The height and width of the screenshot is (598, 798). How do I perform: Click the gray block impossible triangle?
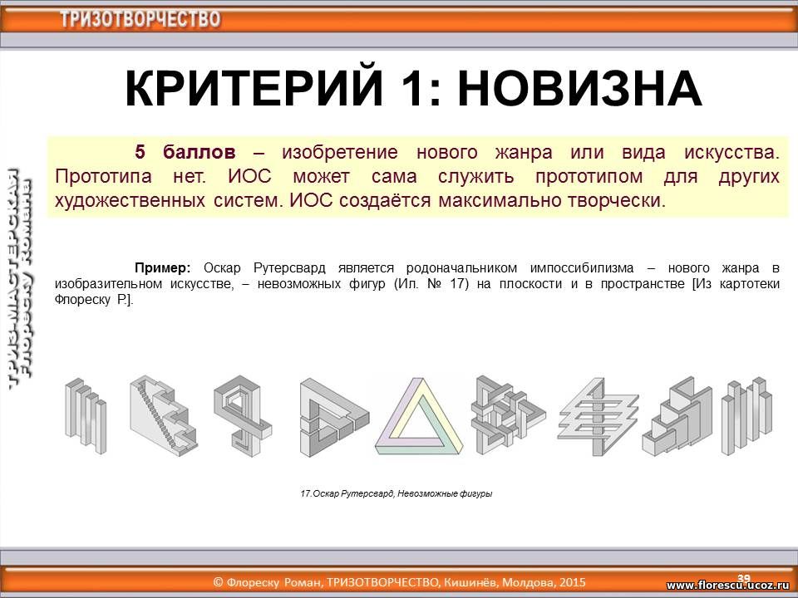pyautogui.click(x=334, y=414)
